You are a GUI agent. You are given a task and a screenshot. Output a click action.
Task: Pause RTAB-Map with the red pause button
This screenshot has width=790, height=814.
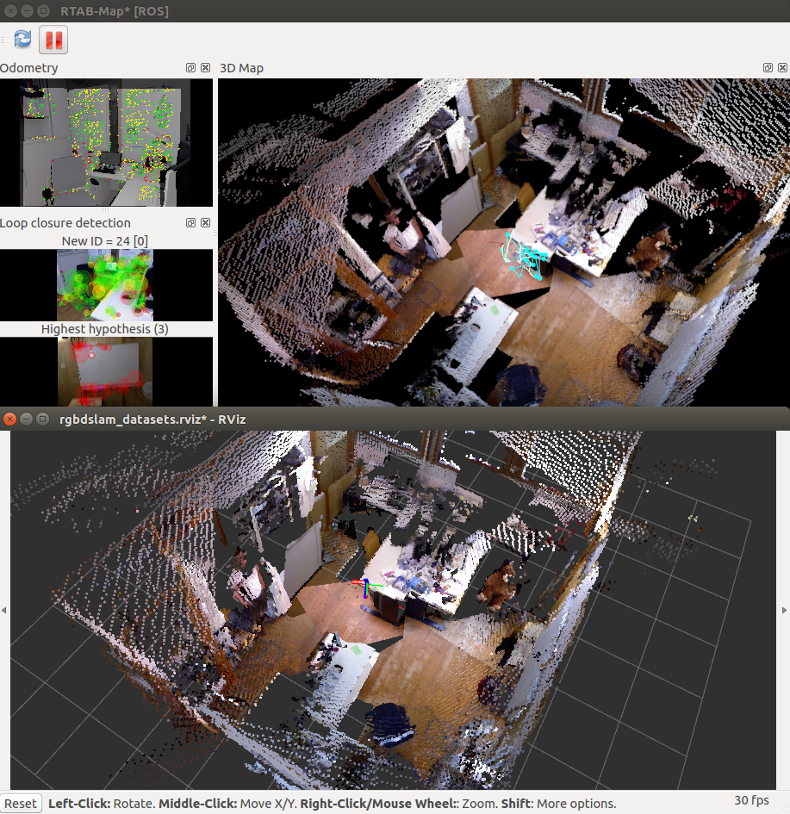coord(53,39)
